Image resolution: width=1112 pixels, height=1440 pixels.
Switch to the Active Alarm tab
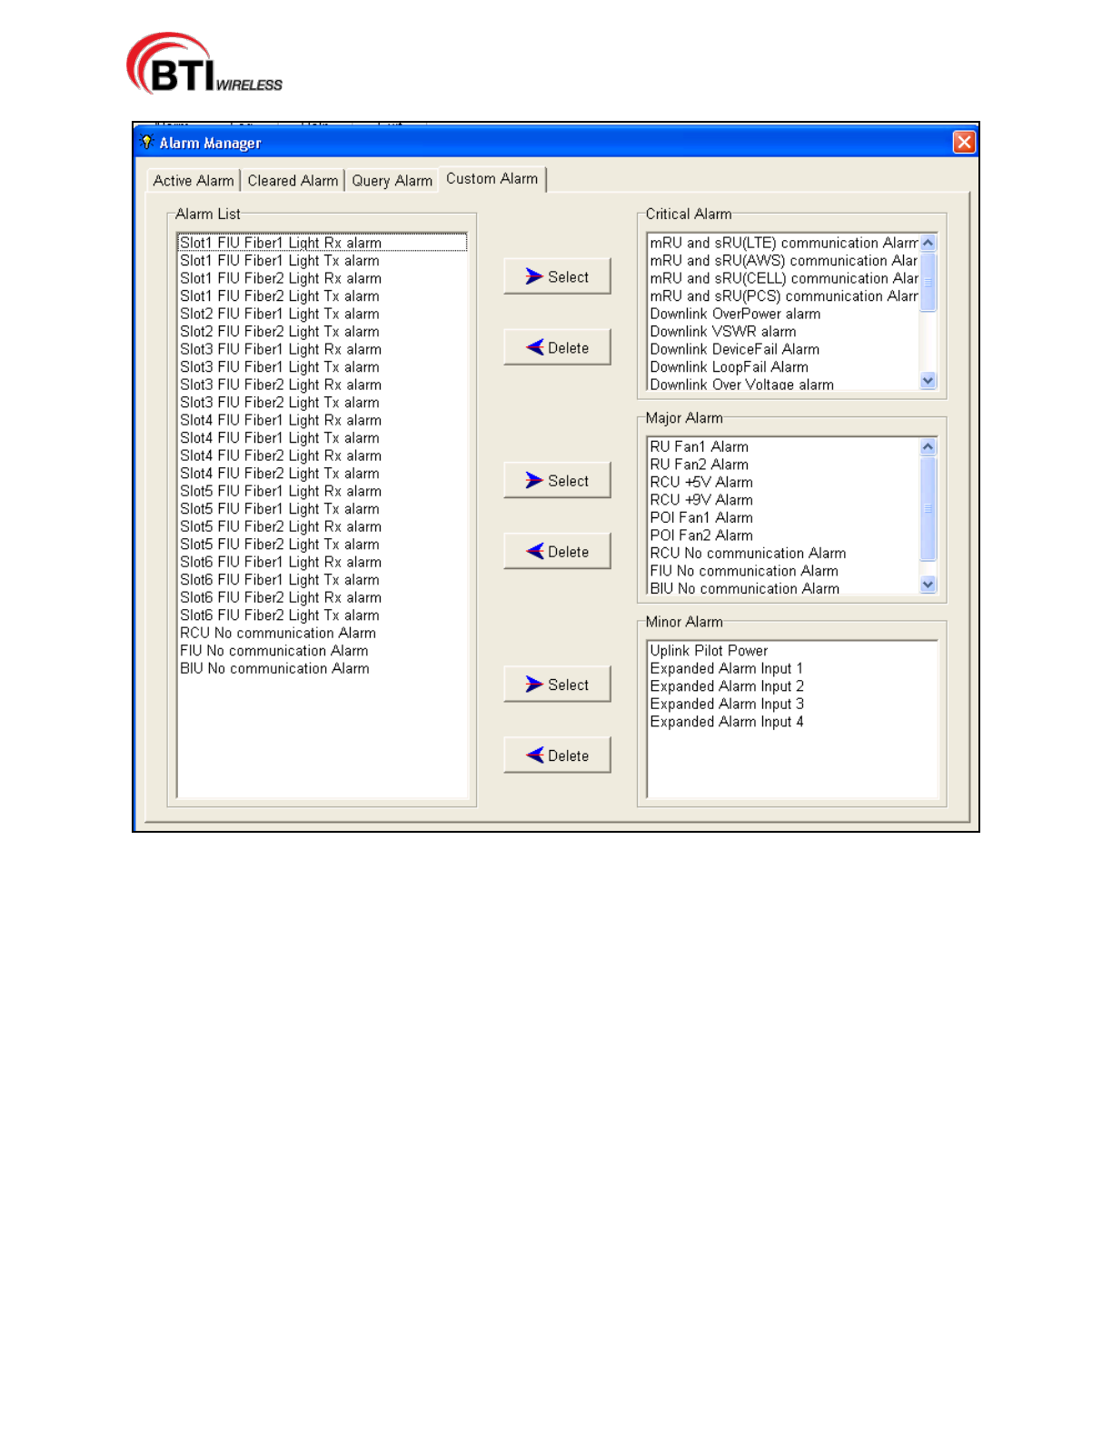point(194,181)
